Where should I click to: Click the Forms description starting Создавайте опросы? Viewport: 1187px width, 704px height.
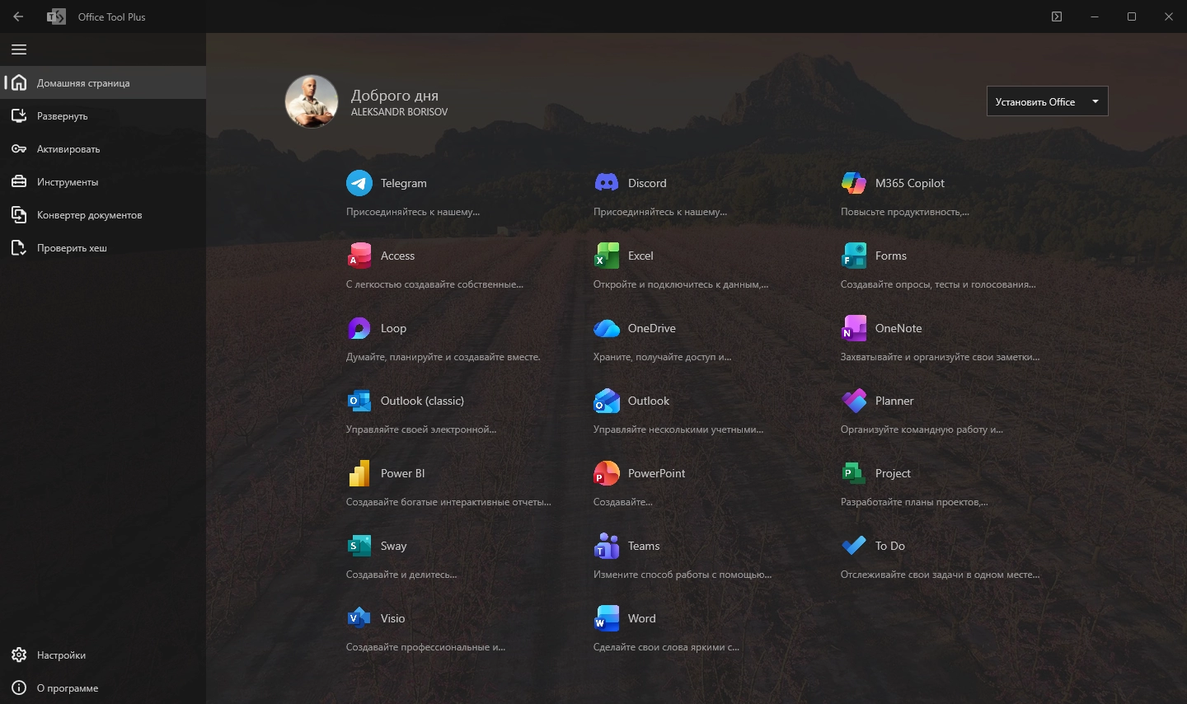pos(938,284)
